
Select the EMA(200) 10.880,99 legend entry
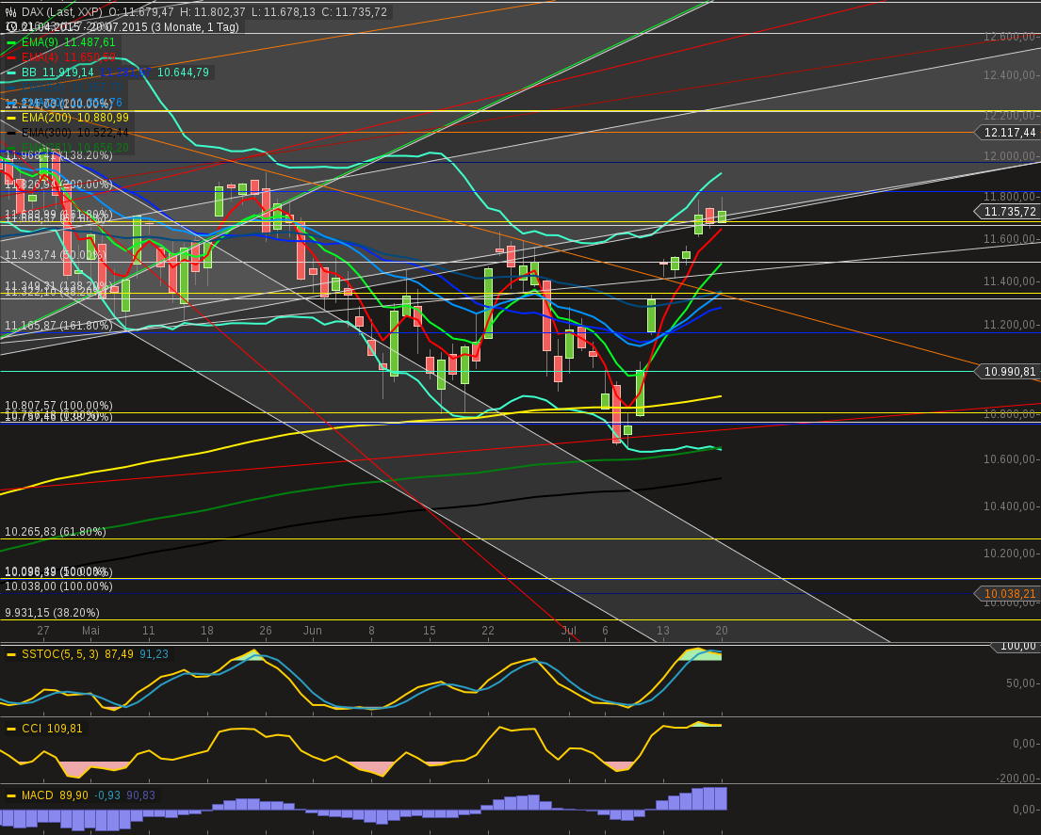[75, 118]
